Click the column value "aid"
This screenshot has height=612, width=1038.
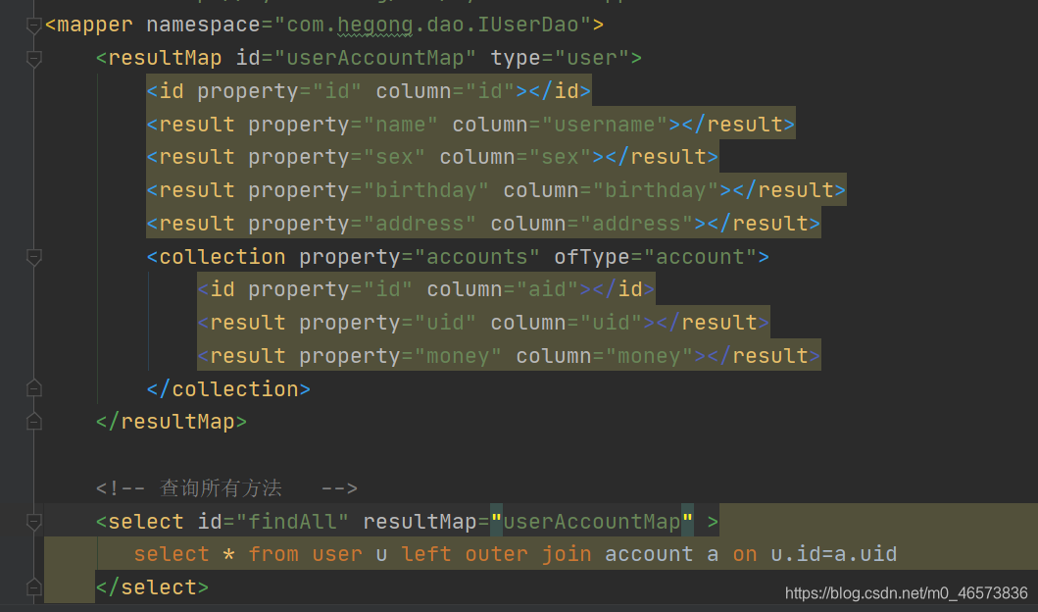548,289
